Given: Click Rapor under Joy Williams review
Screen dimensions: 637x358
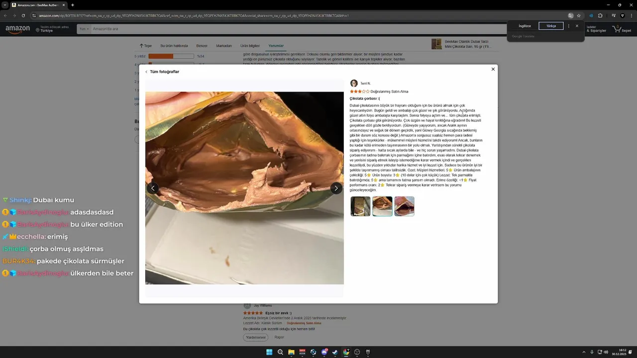Looking at the screenshot, I should click(279, 337).
